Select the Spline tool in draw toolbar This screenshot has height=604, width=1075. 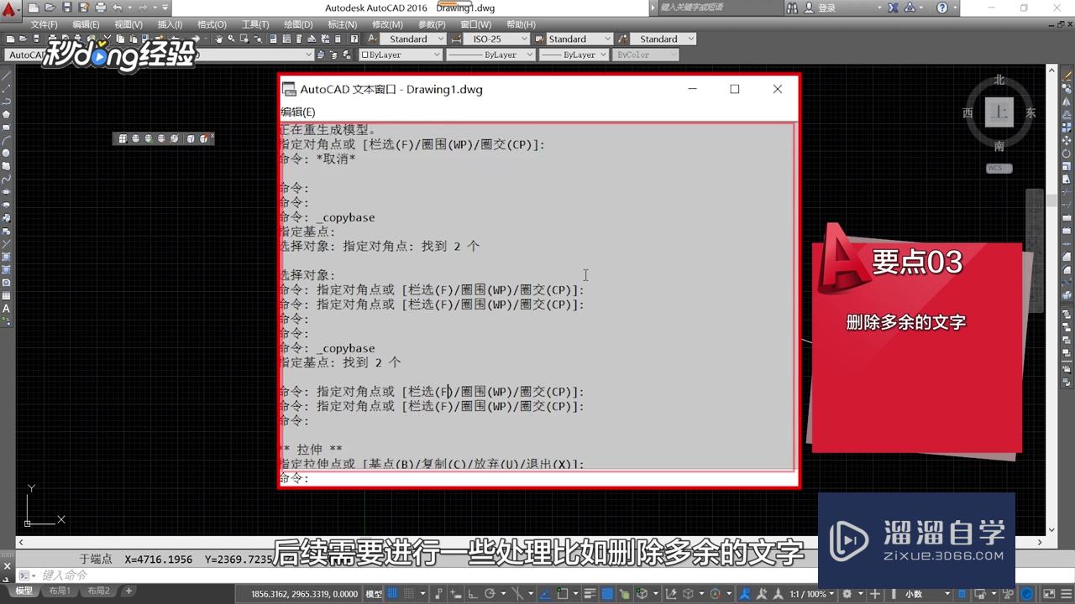tap(7, 179)
